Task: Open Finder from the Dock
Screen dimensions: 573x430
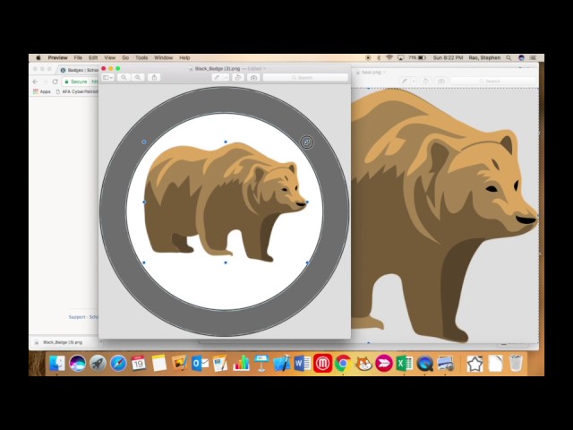Action: point(57,364)
